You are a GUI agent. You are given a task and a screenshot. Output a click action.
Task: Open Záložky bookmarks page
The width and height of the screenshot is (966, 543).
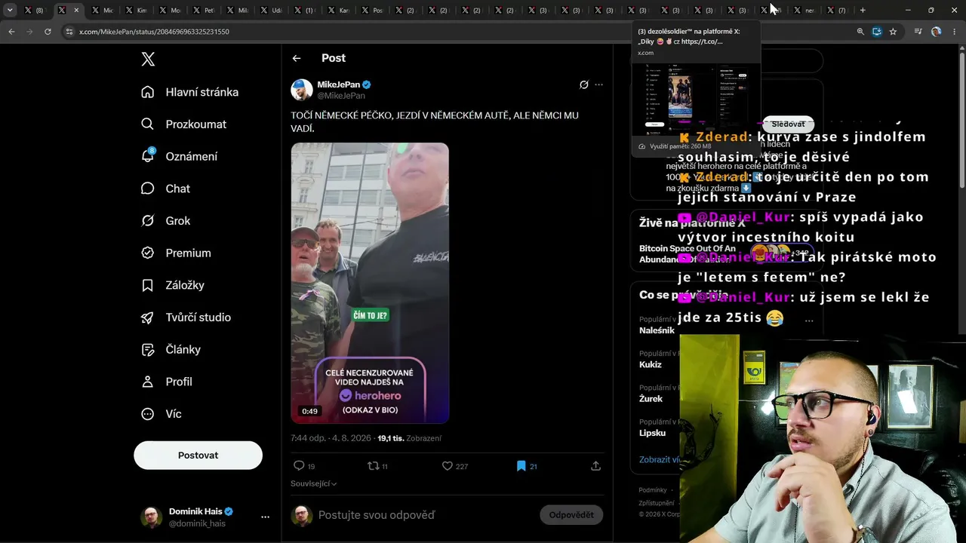click(174, 285)
